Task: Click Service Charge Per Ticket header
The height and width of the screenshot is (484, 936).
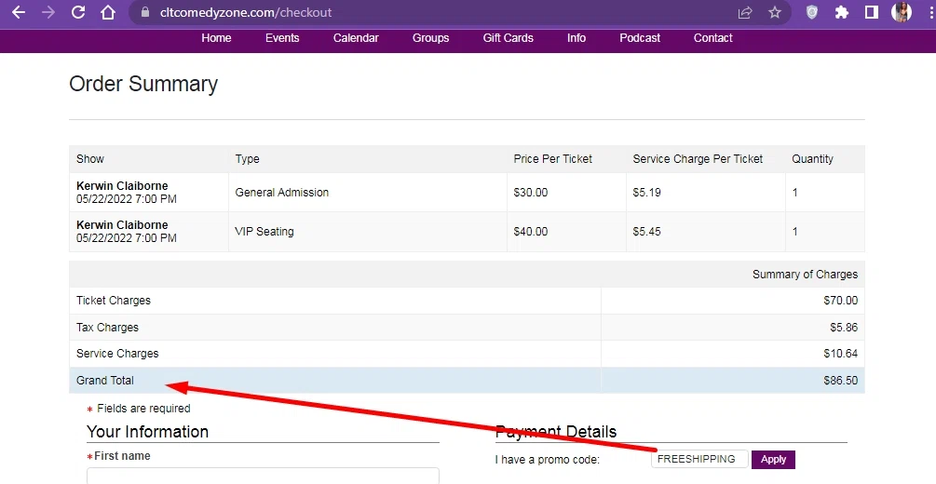Action: 698,159
